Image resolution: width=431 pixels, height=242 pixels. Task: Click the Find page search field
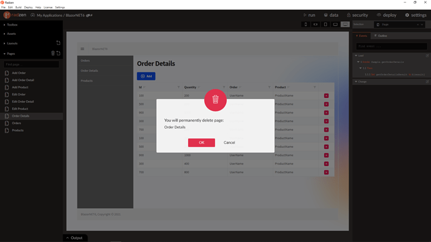31,64
